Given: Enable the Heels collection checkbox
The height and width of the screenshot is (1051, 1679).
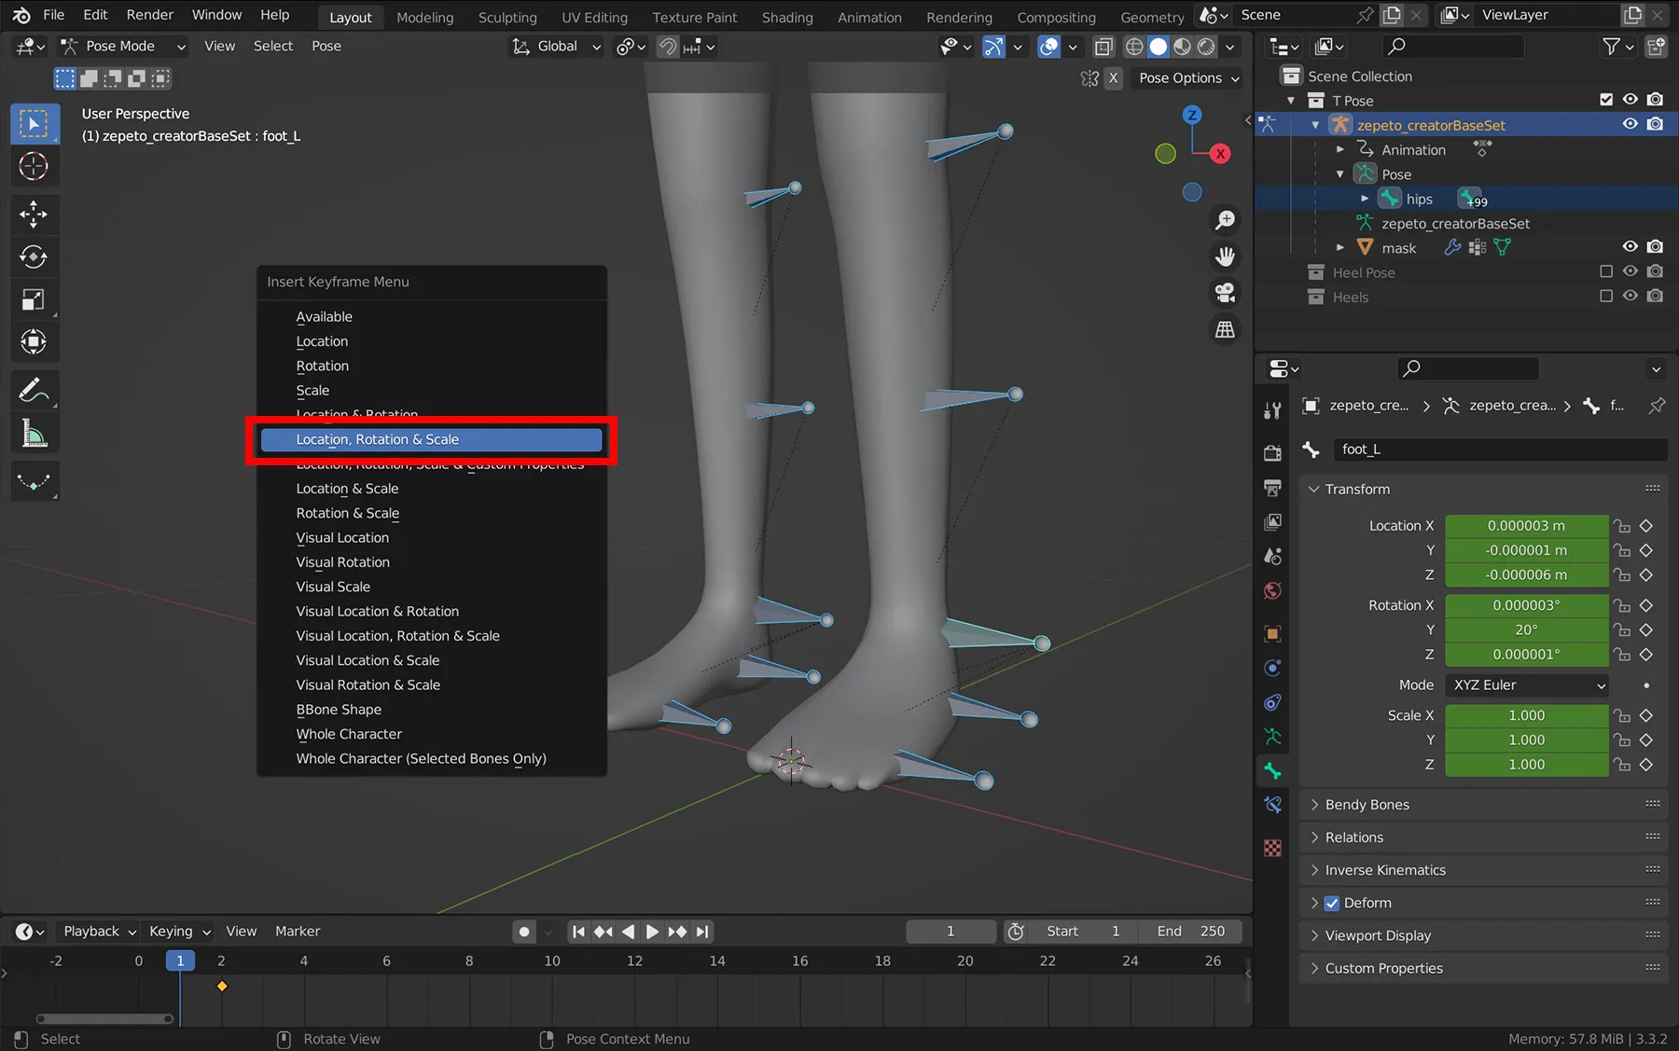Looking at the screenshot, I should [1605, 297].
